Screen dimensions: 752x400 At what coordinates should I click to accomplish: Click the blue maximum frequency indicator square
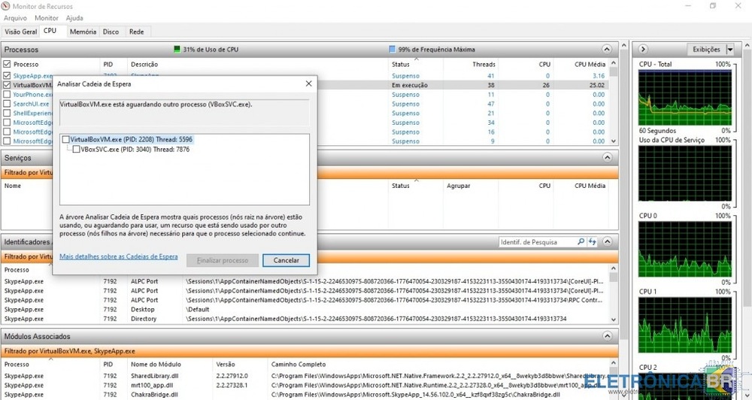pyautogui.click(x=392, y=50)
